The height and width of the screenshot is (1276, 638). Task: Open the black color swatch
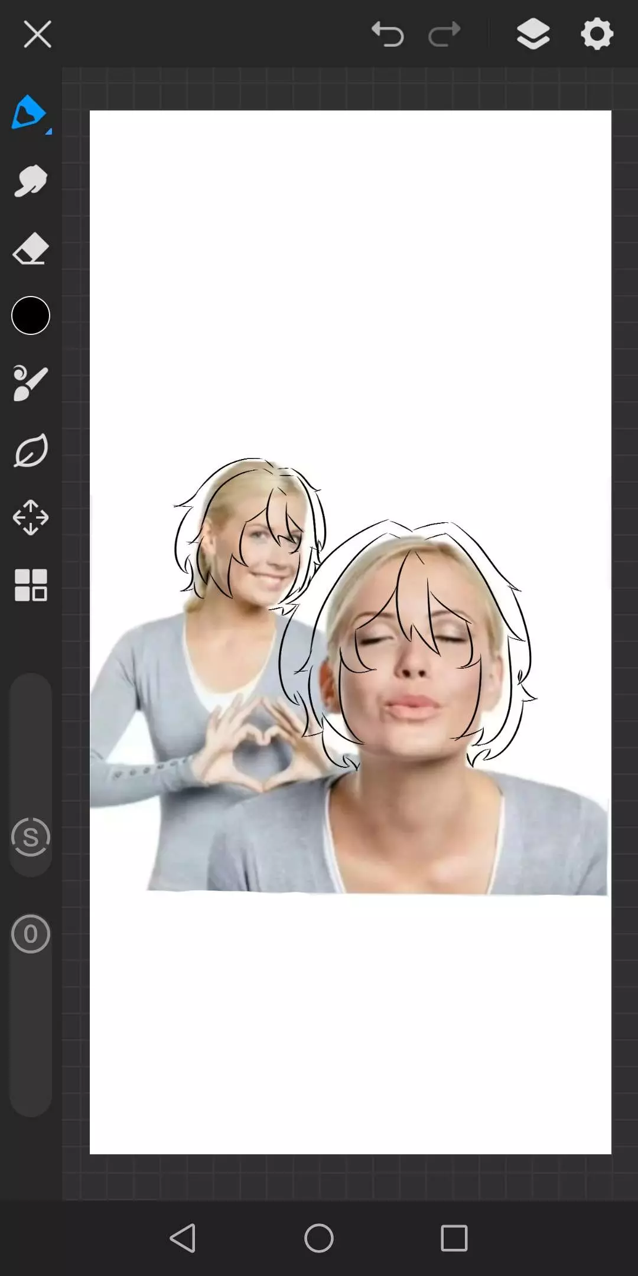[x=31, y=315]
